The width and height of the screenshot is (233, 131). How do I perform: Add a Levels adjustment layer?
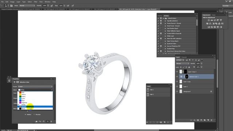point(212,20)
